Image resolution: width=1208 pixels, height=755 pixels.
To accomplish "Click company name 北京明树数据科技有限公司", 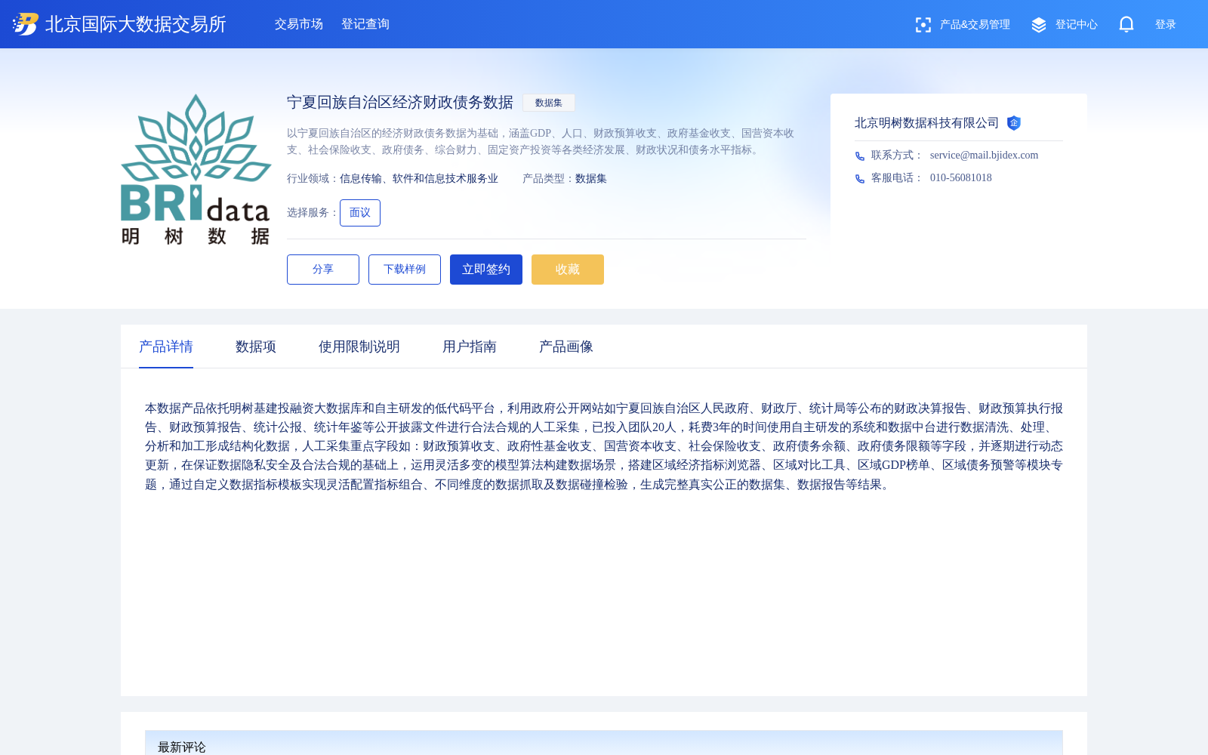I will coord(927,123).
